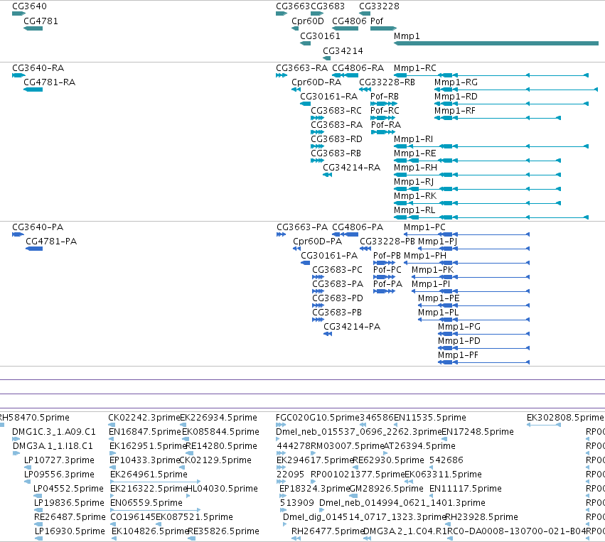The height and width of the screenshot is (542, 605).
Task: Click transcript label Mmp1-RG
Action: click(x=456, y=82)
